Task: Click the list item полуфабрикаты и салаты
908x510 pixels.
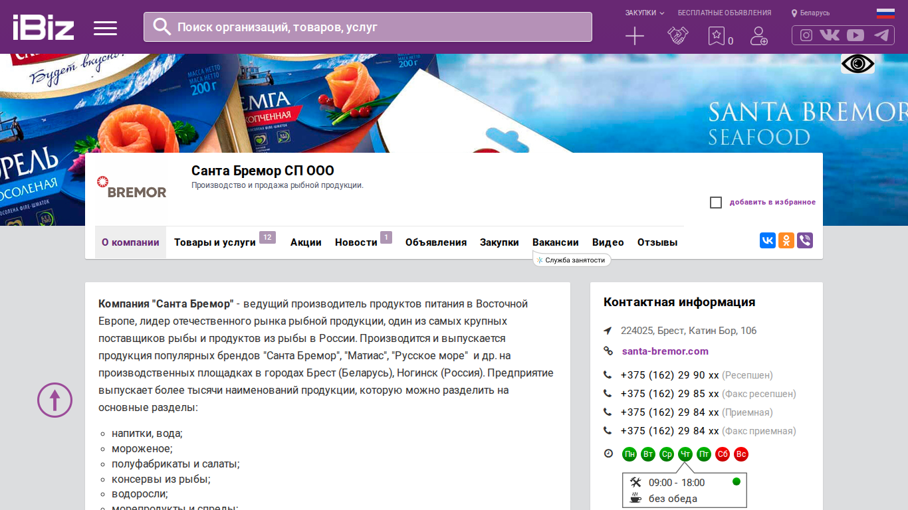Action: tap(175, 464)
